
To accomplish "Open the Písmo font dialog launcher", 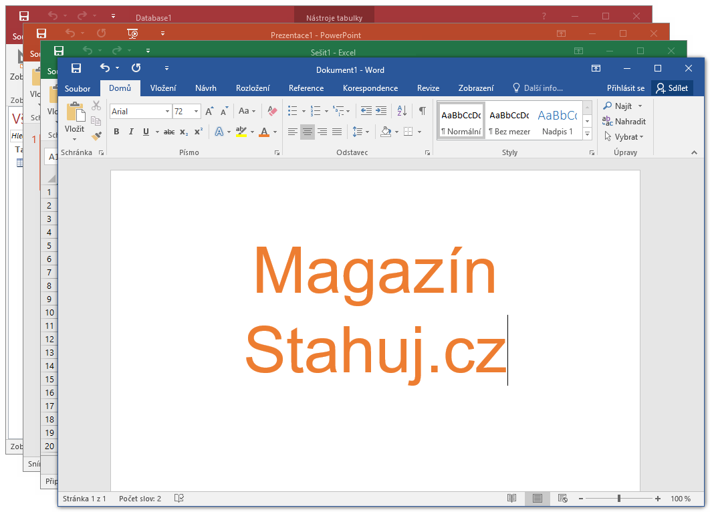I will pos(277,153).
